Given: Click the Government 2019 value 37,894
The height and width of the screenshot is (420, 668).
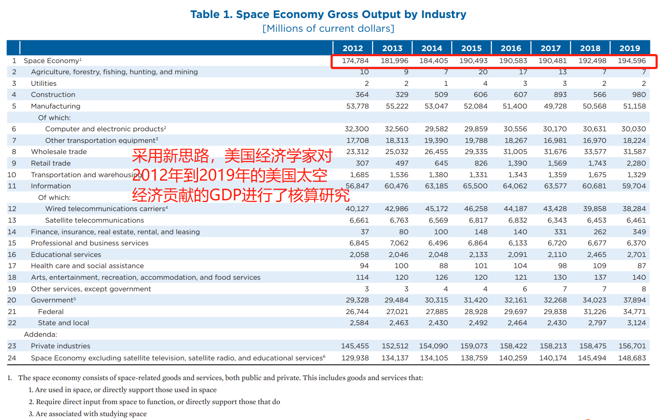Looking at the screenshot, I should [x=635, y=300].
